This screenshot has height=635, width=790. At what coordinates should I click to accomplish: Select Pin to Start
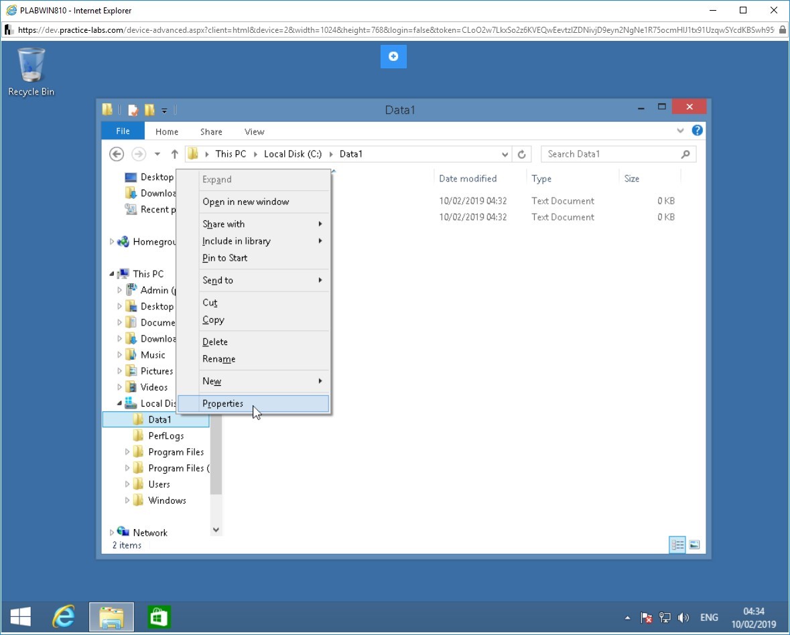[253, 259]
